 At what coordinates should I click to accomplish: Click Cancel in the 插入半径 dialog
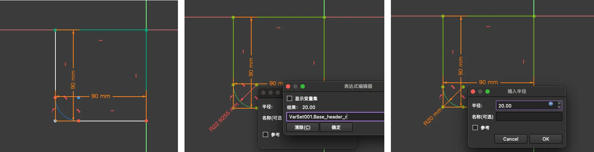[x=510, y=139]
